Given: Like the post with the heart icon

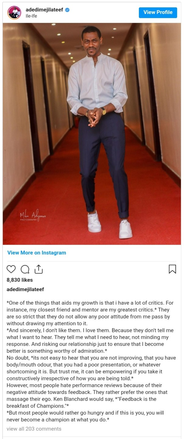Looking at the screenshot, I should point(11,269).
